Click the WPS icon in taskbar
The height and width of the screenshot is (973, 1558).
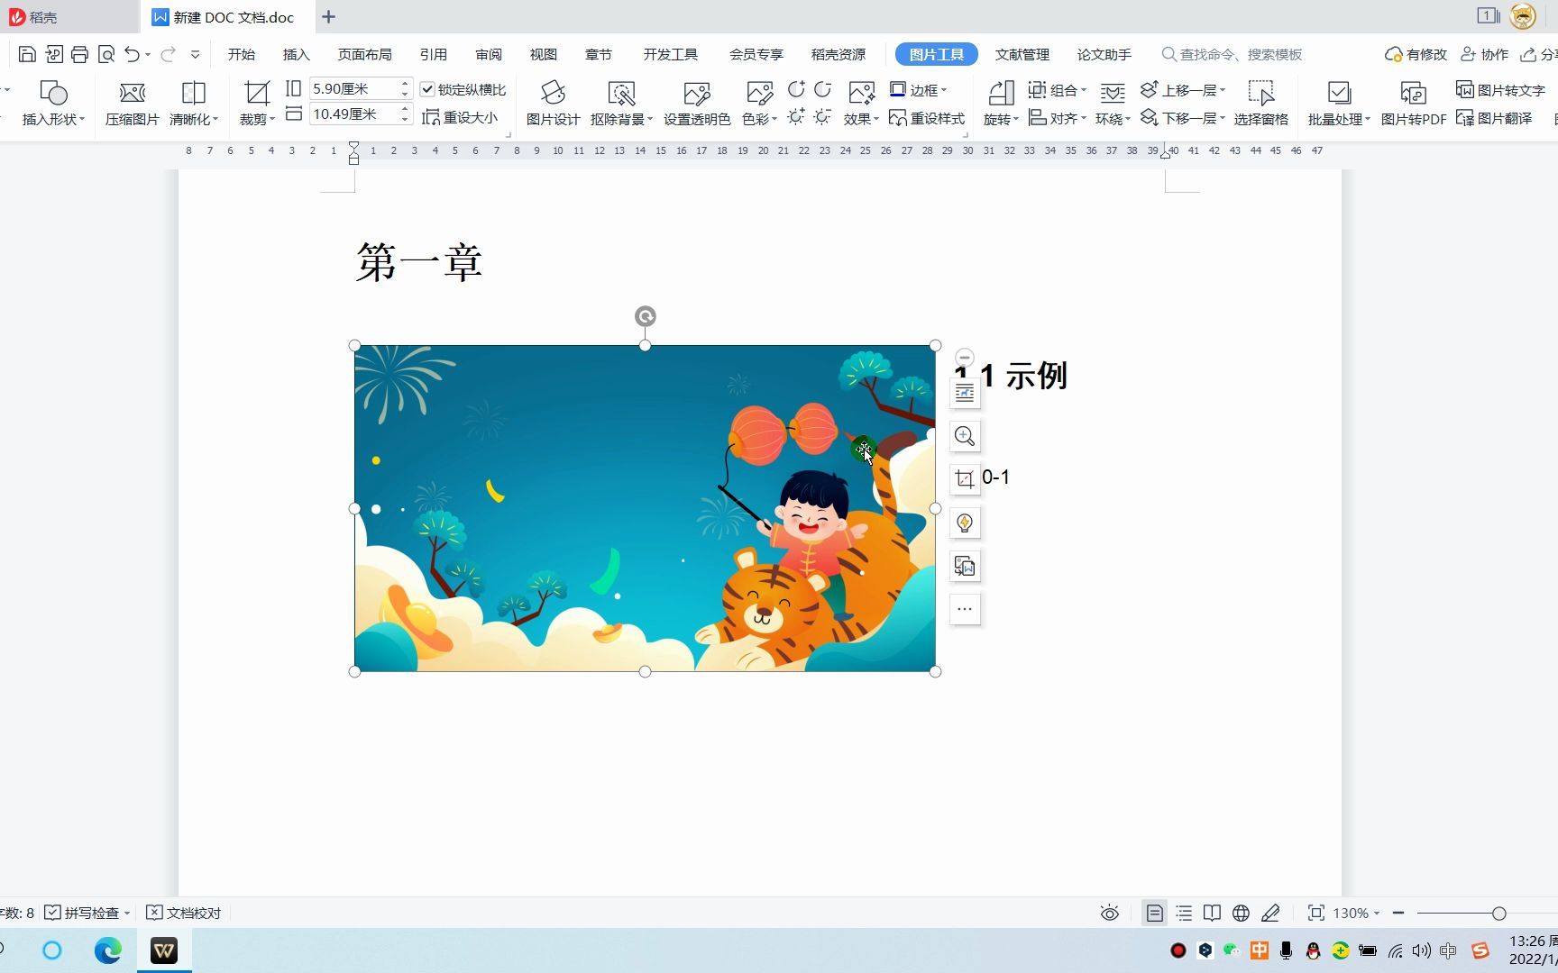pos(164,950)
